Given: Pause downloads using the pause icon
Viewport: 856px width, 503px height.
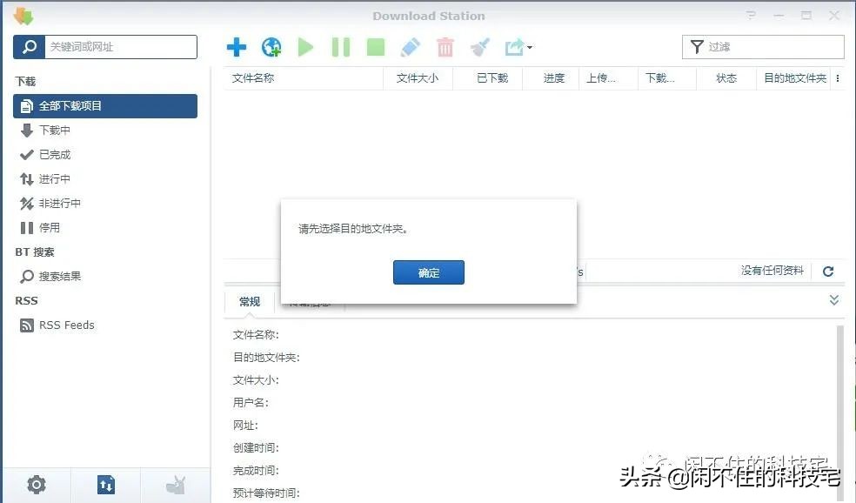Looking at the screenshot, I should pos(341,47).
